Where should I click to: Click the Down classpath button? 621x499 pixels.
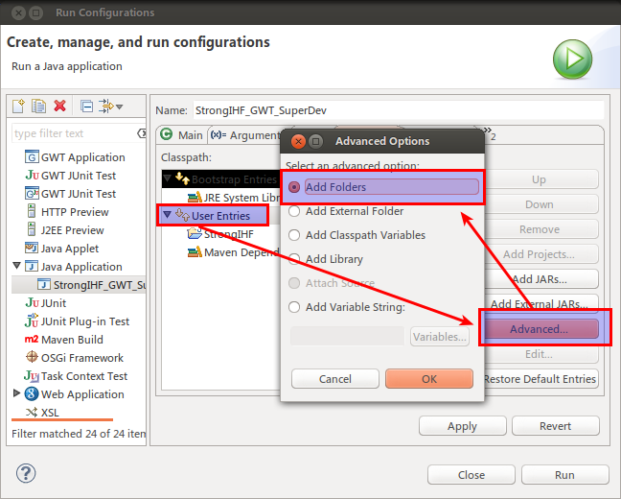[540, 204]
